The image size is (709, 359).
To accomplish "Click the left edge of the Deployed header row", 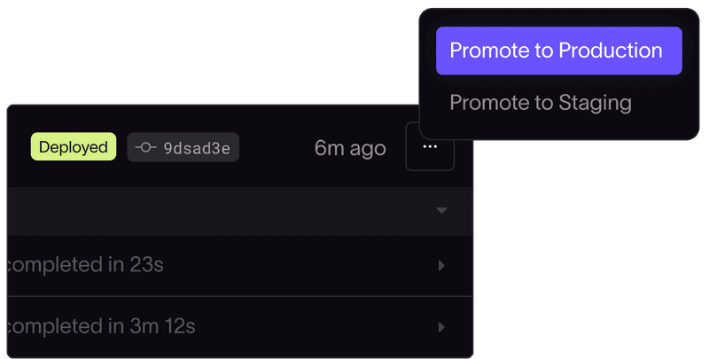I will point(18,147).
